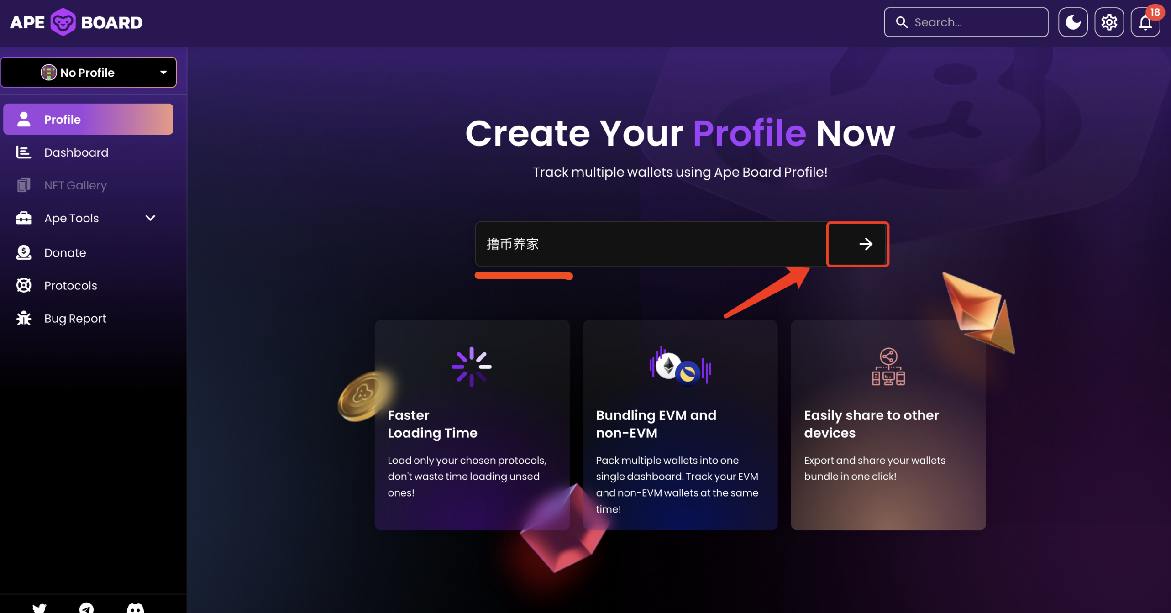Click the profile name input field
This screenshot has width=1171, height=613.
pyautogui.click(x=651, y=244)
